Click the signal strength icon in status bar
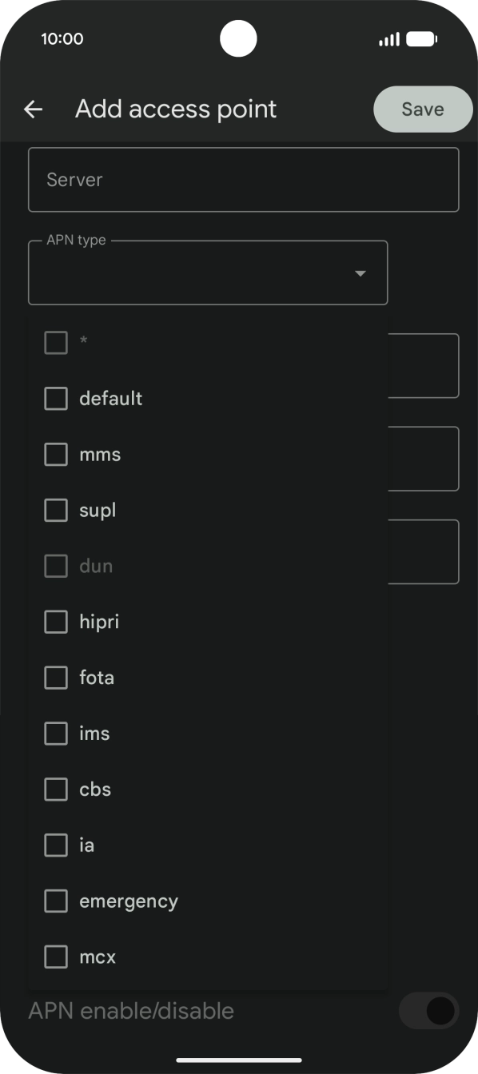 pos(388,38)
